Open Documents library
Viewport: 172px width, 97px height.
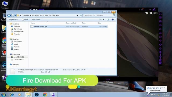(x=18, y=42)
